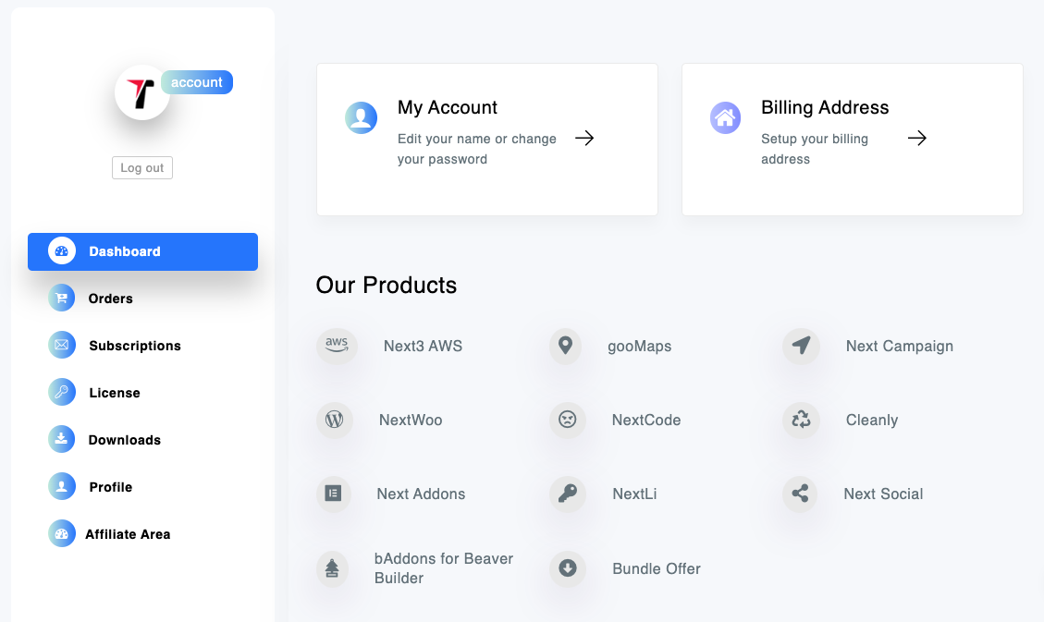
Task: Select Profile in the sidebar menu
Action: coord(111,488)
